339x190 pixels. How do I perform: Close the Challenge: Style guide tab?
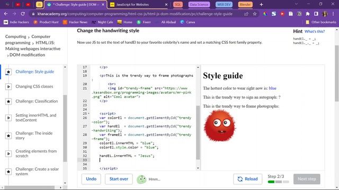pyautogui.click(x=103, y=4)
